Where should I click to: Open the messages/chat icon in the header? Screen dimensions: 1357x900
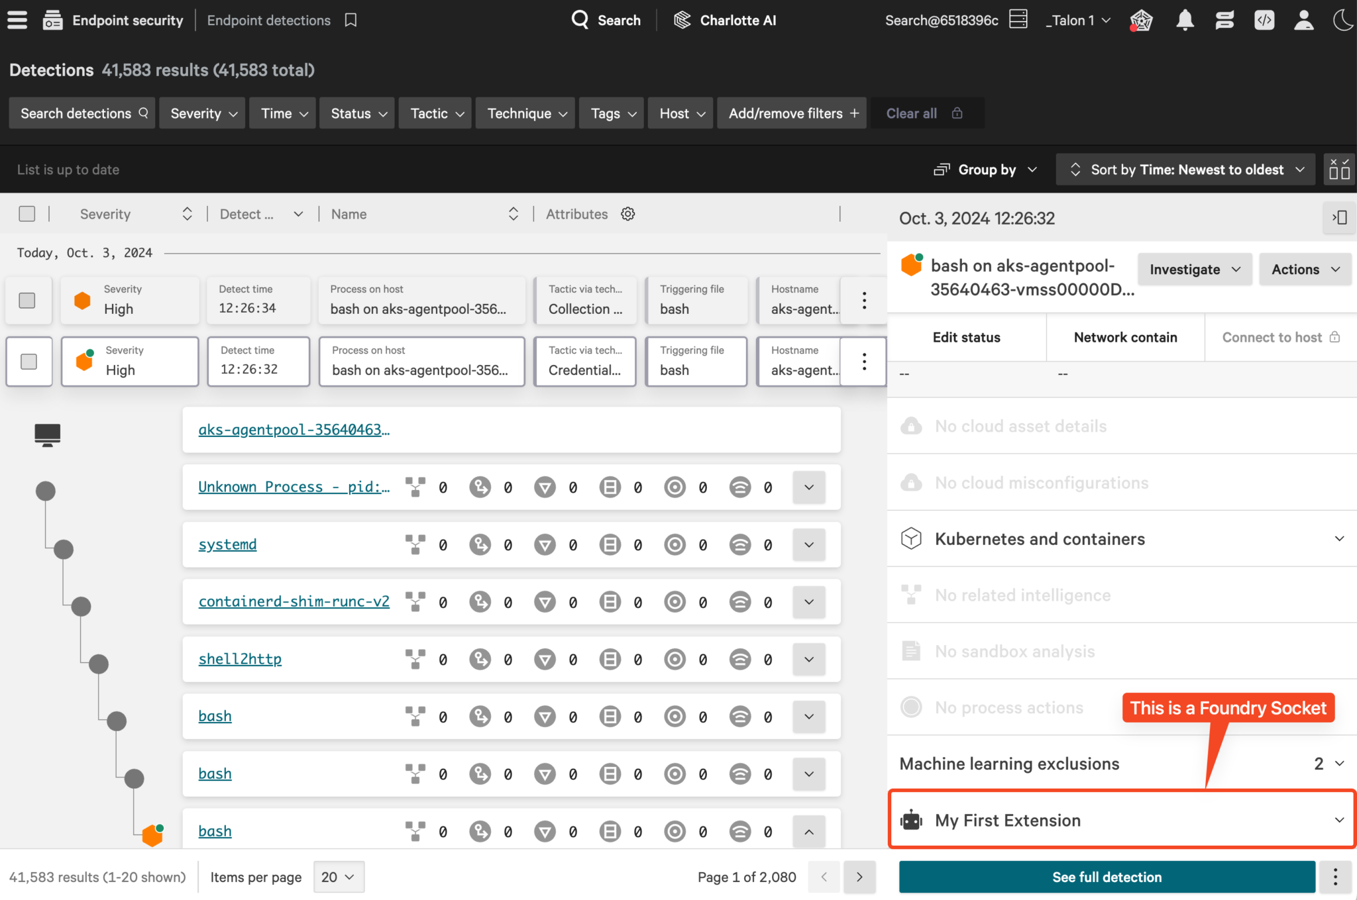(x=1224, y=20)
